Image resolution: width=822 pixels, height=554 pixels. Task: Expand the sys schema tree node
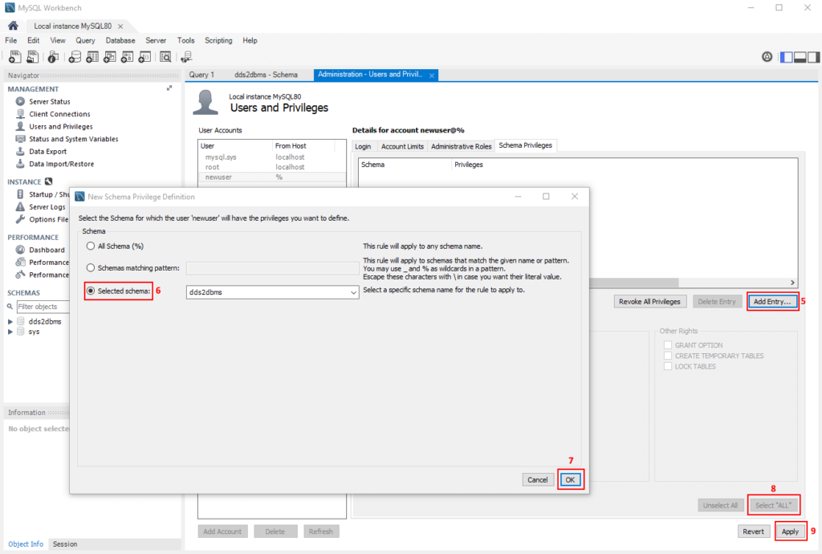pos(10,332)
